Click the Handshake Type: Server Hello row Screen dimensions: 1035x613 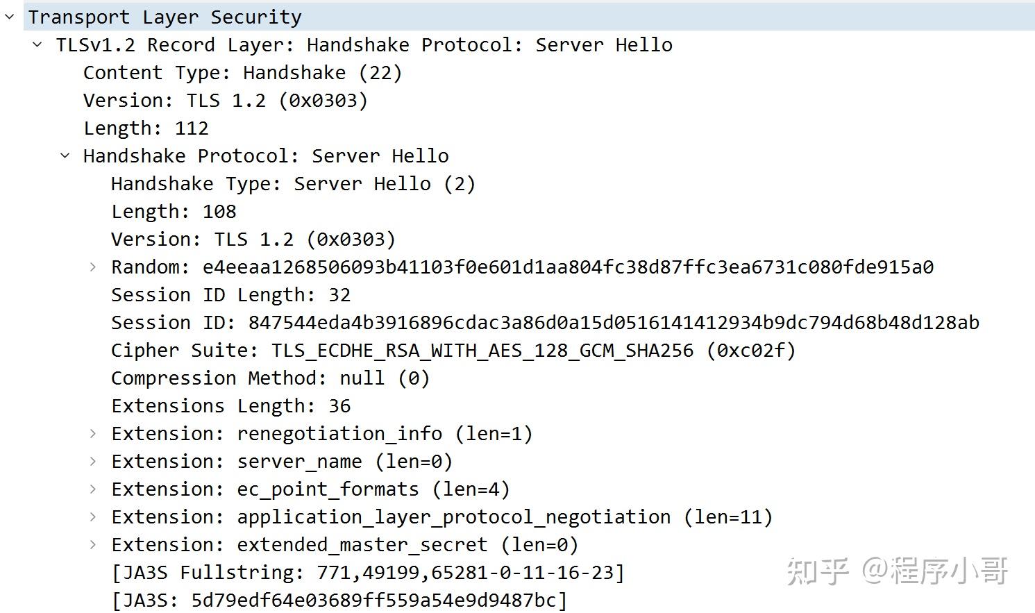293,184
